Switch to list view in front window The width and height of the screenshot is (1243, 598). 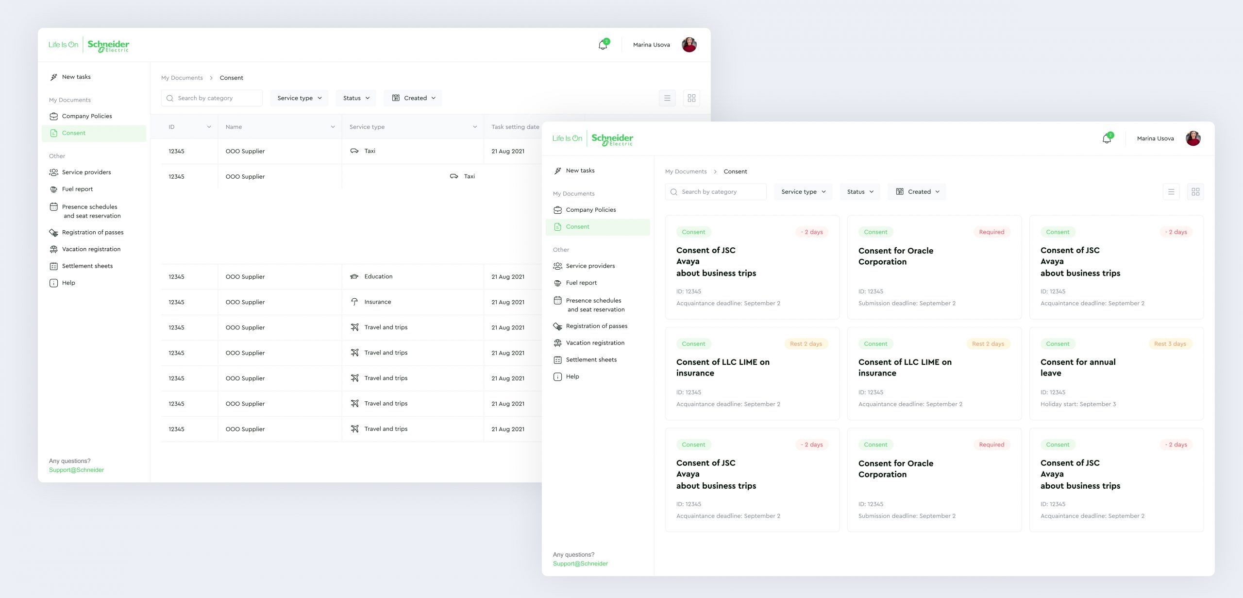(1171, 192)
